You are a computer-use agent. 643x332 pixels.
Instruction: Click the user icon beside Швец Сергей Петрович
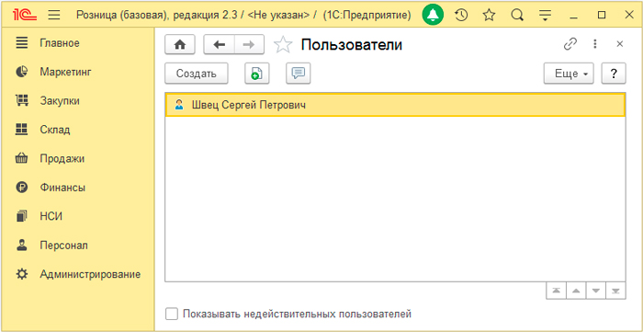click(x=179, y=105)
